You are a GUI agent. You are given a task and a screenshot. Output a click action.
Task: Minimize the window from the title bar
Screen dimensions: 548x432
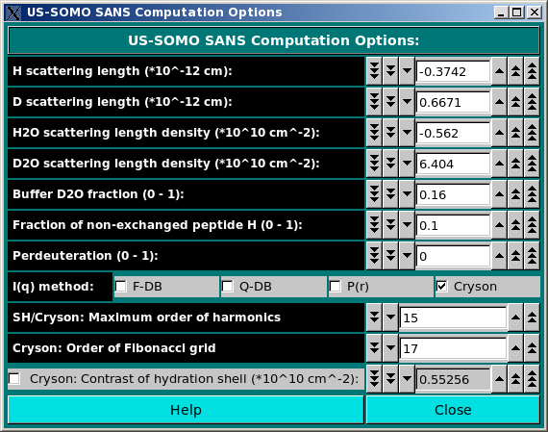(x=501, y=13)
